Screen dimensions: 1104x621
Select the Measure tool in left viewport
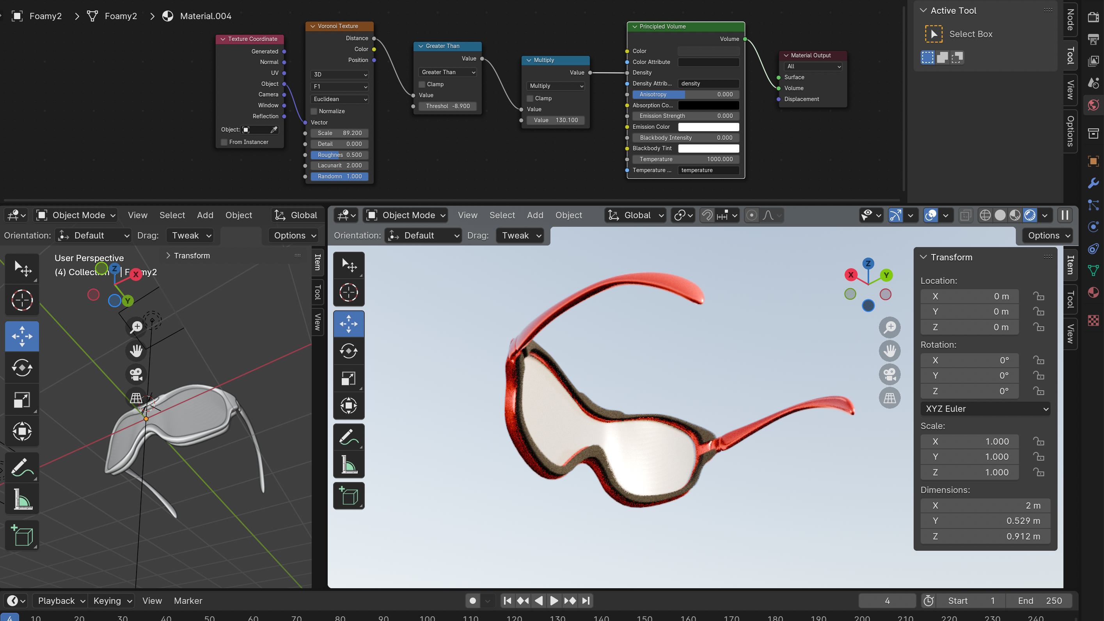(22, 499)
